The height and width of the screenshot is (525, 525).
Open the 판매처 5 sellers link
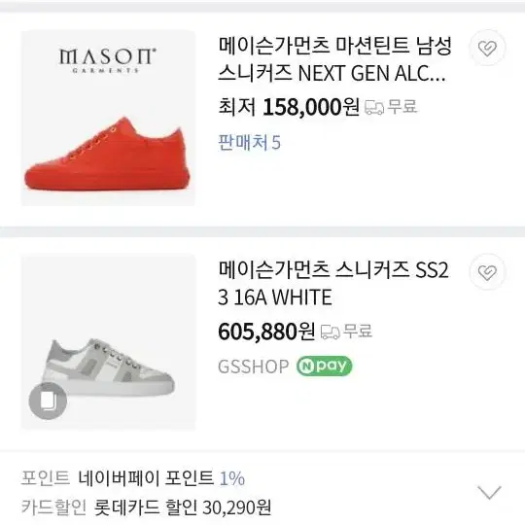(250, 142)
